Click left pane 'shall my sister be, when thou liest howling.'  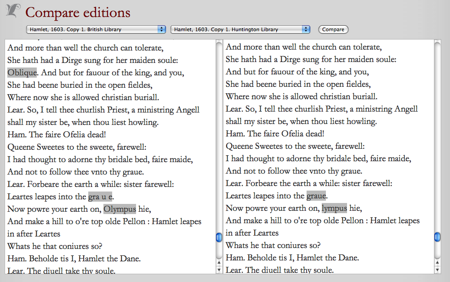coord(83,122)
